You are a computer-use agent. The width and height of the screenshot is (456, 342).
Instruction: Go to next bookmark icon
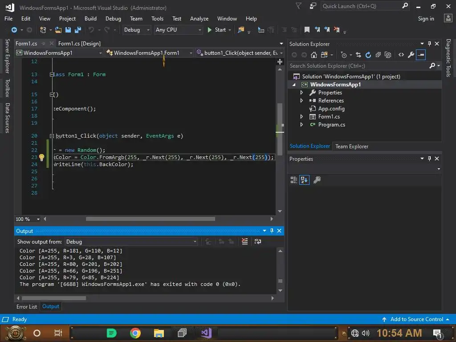coord(327,30)
